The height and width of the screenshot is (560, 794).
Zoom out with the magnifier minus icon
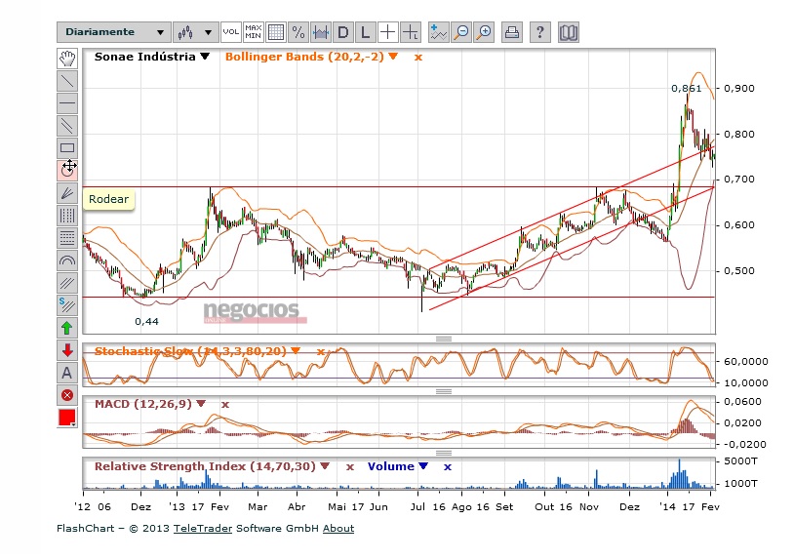click(x=461, y=32)
